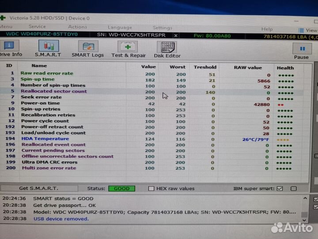Click the two red health dots for Power-on time
Screen dimensions: 318x239
[280, 105]
